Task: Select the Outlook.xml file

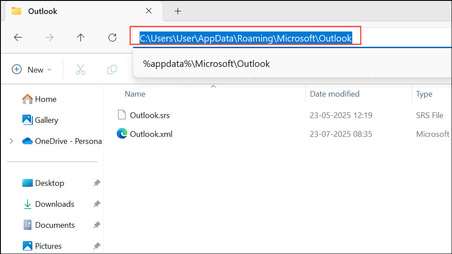Action: (151, 134)
